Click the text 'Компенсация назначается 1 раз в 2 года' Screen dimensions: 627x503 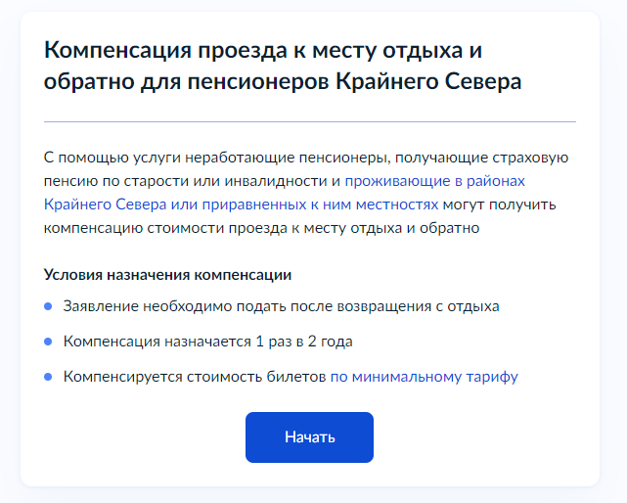(x=207, y=342)
